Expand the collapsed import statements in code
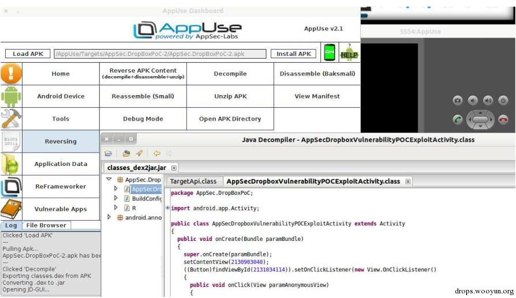The height and width of the screenshot is (298, 516). 167,208
